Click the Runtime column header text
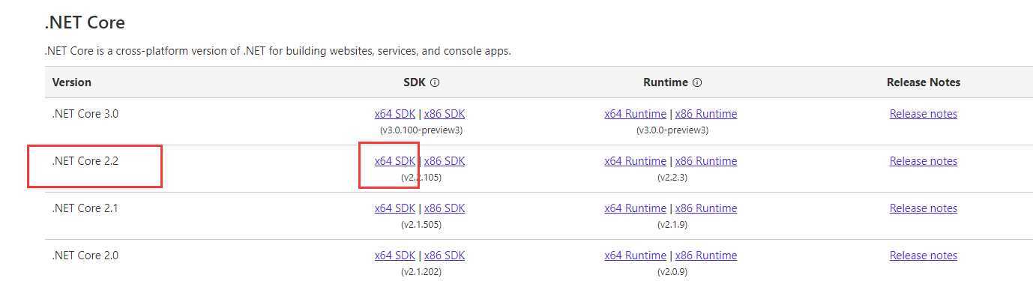Screen dimensions: 1033x281 (x=666, y=82)
